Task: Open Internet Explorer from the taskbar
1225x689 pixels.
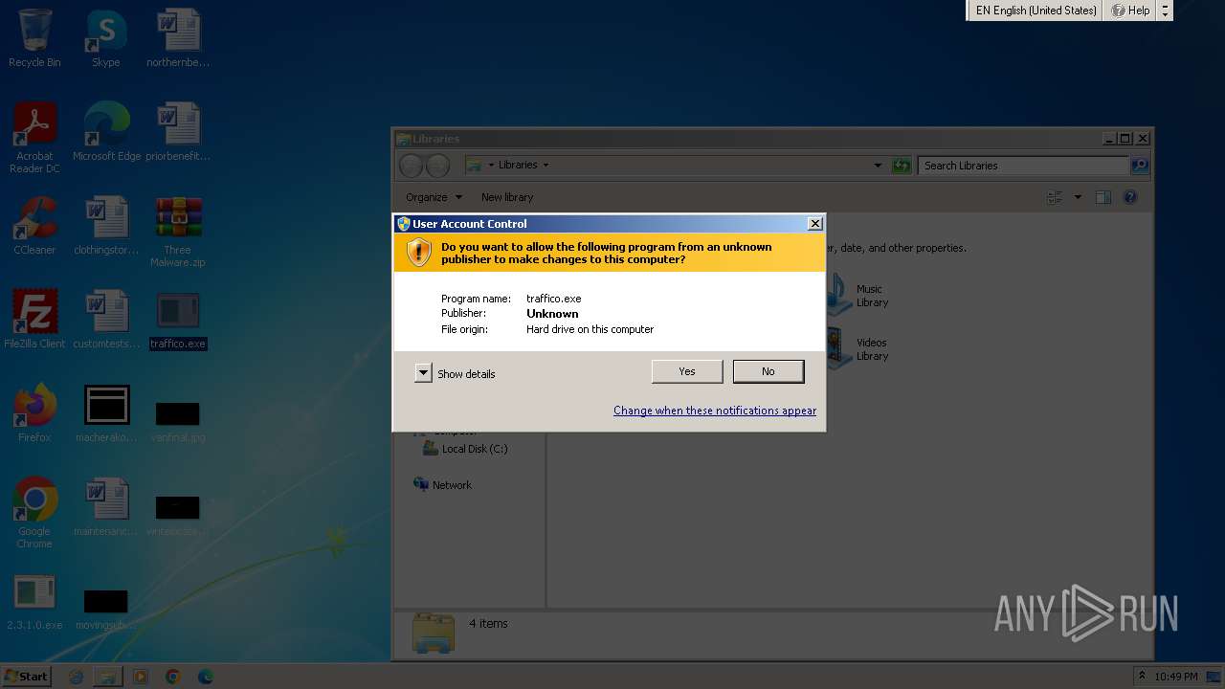Action: pyautogui.click(x=76, y=677)
